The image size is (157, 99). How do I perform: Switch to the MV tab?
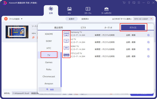[x=69, y=10]
